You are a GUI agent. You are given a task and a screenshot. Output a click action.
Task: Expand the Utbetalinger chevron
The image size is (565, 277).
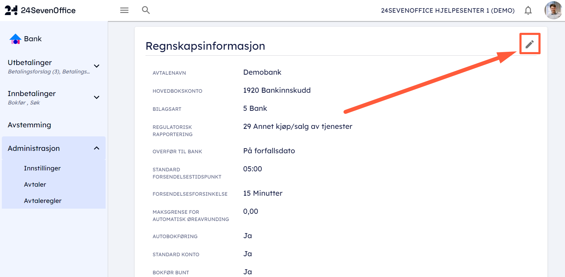(x=97, y=66)
